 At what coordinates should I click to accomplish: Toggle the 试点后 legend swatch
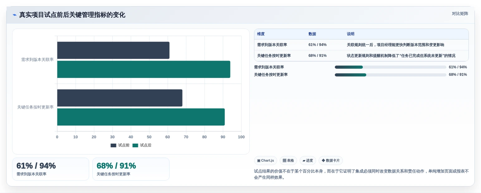click(135, 145)
